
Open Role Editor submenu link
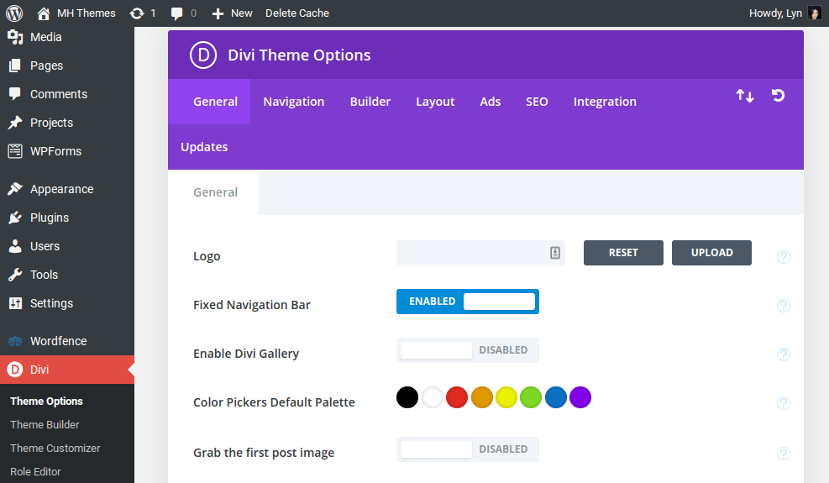click(x=35, y=471)
